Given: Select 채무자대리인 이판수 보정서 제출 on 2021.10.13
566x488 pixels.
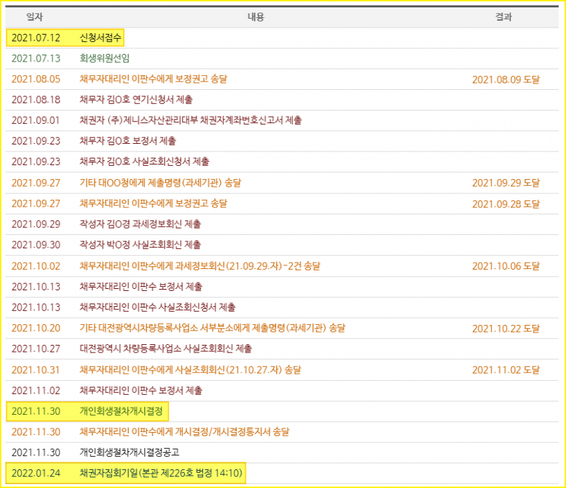Looking at the screenshot, I should (282, 287).
